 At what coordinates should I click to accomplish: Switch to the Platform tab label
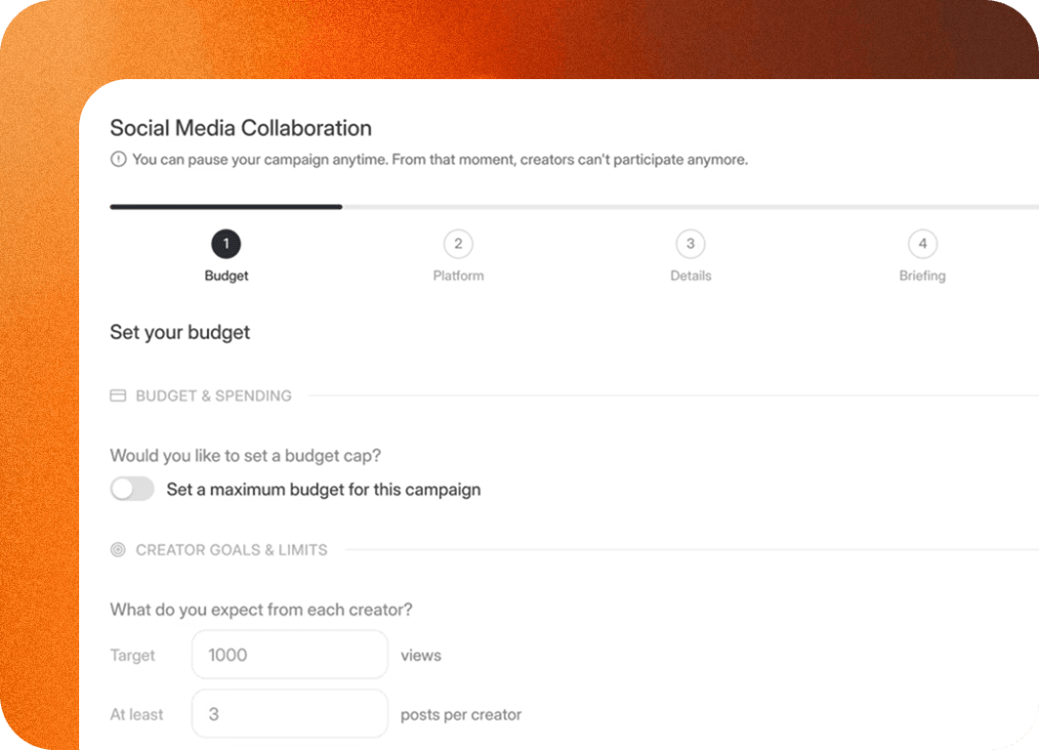click(458, 275)
